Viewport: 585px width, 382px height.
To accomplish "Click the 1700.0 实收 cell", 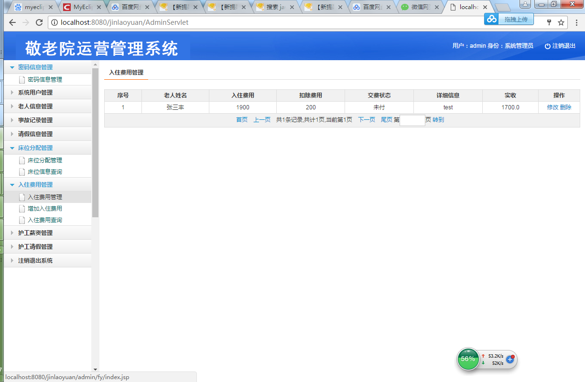I will [x=510, y=107].
